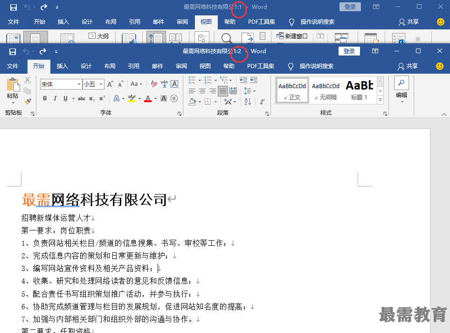Click 大纲 outline view in back window
Screen dimensions: 450x333
tap(99, 36)
